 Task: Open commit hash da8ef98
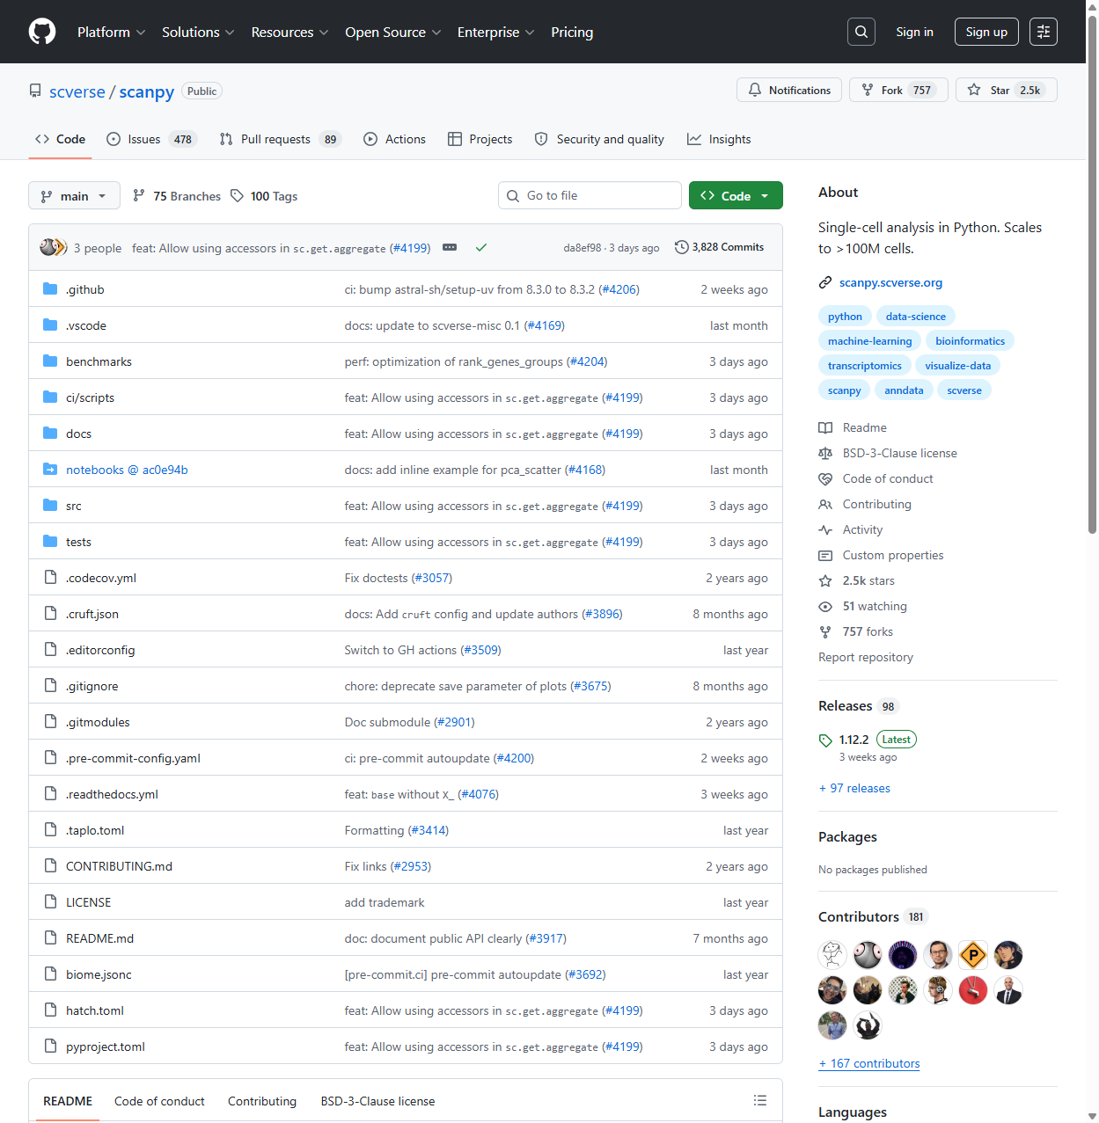coord(582,248)
